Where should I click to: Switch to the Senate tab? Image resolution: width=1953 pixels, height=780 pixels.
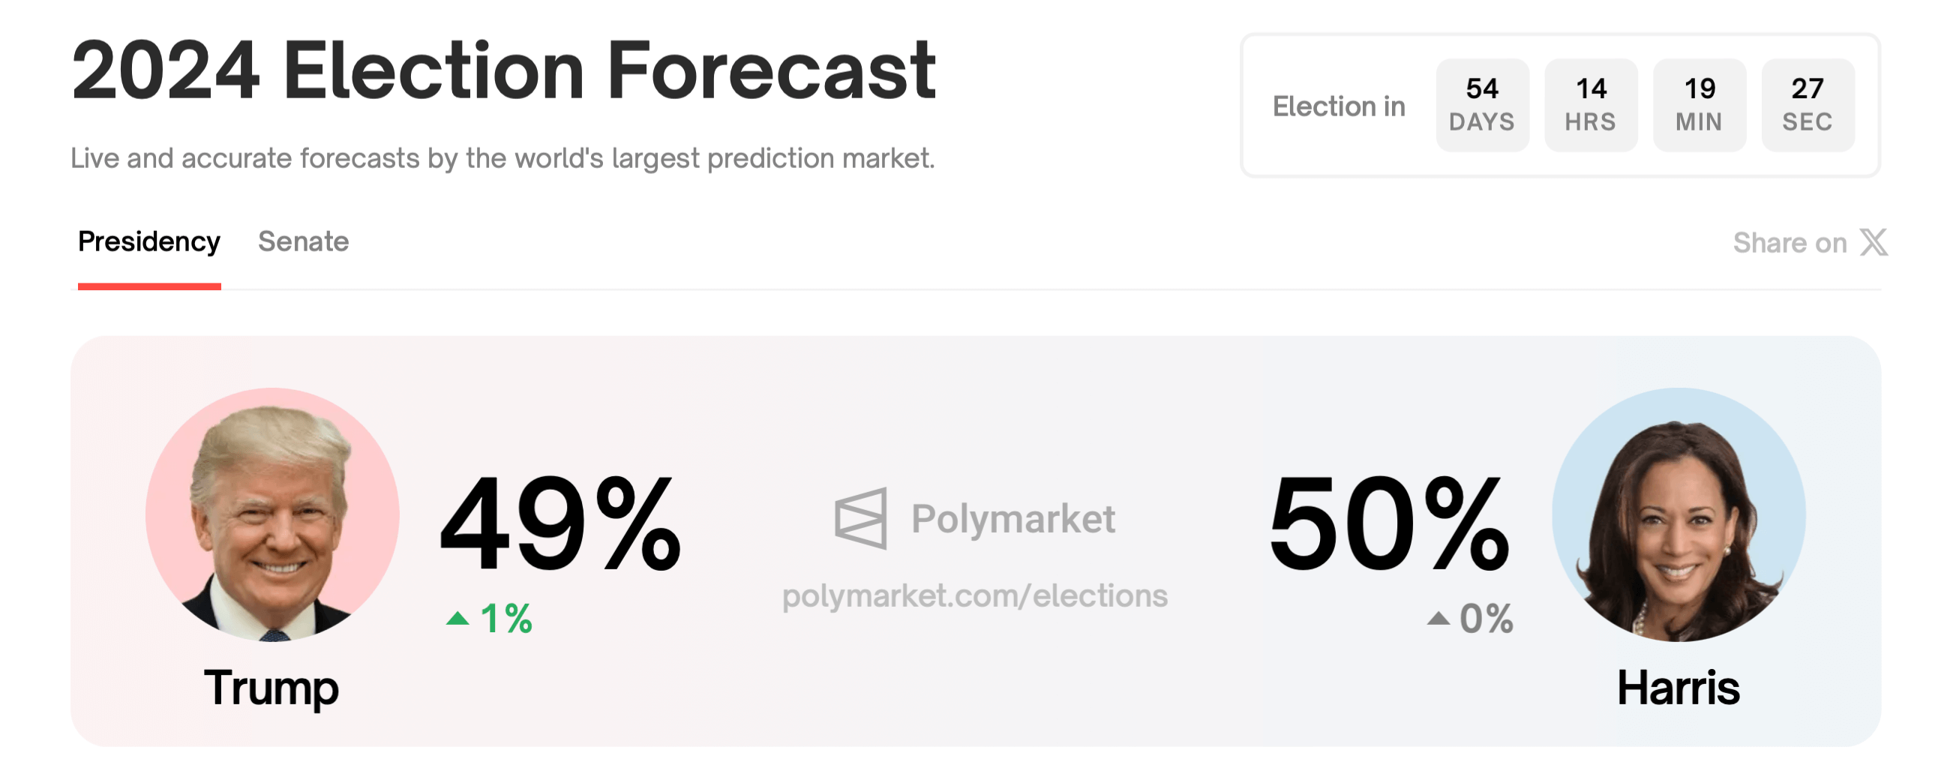pos(303,241)
